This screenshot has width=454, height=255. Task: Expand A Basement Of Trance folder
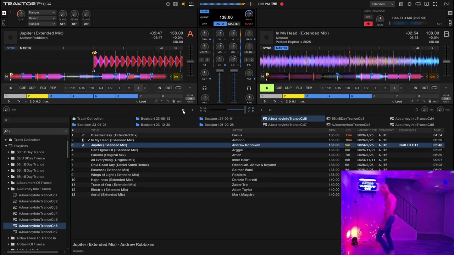(9, 183)
